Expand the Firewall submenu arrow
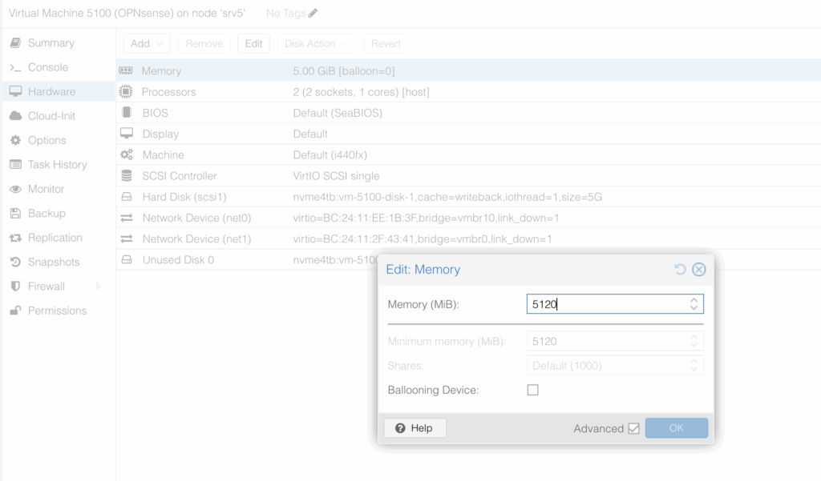 point(99,287)
